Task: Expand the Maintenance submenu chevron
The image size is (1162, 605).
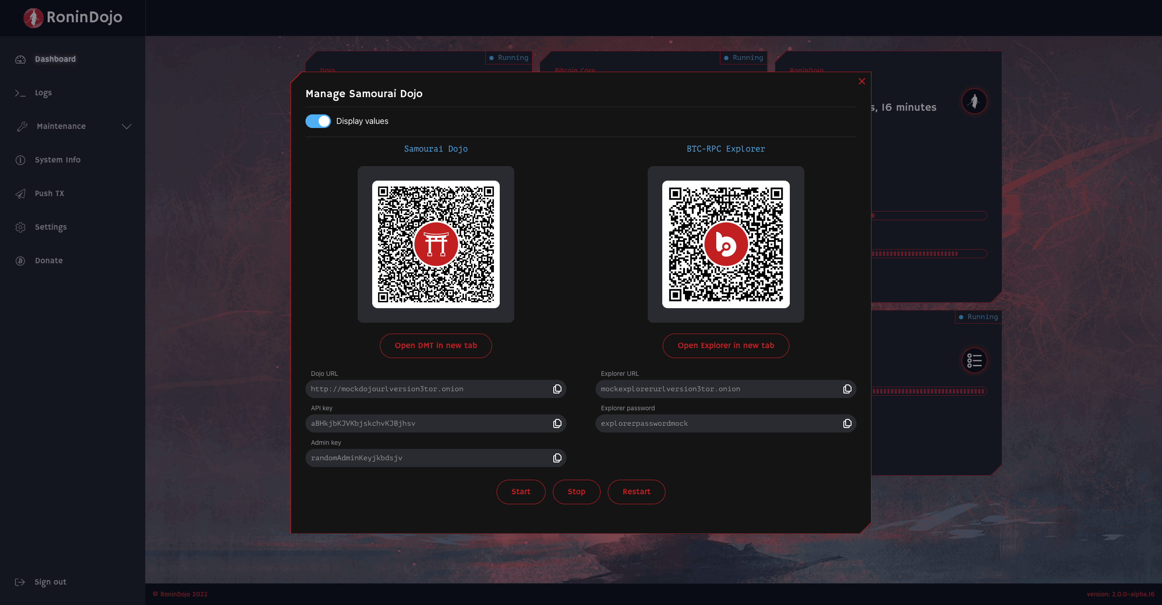Action: [x=127, y=126]
